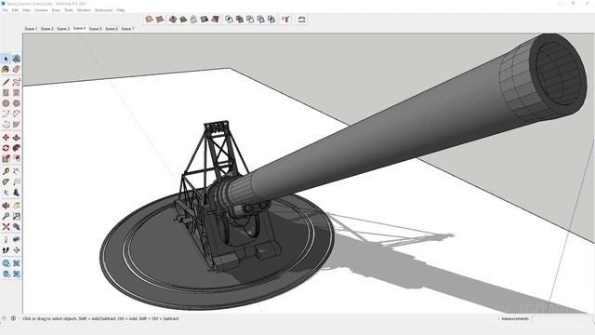Viewport: 595px width, 335px height.
Task: Choose the 3D Text tool
Action: [x=17, y=193]
